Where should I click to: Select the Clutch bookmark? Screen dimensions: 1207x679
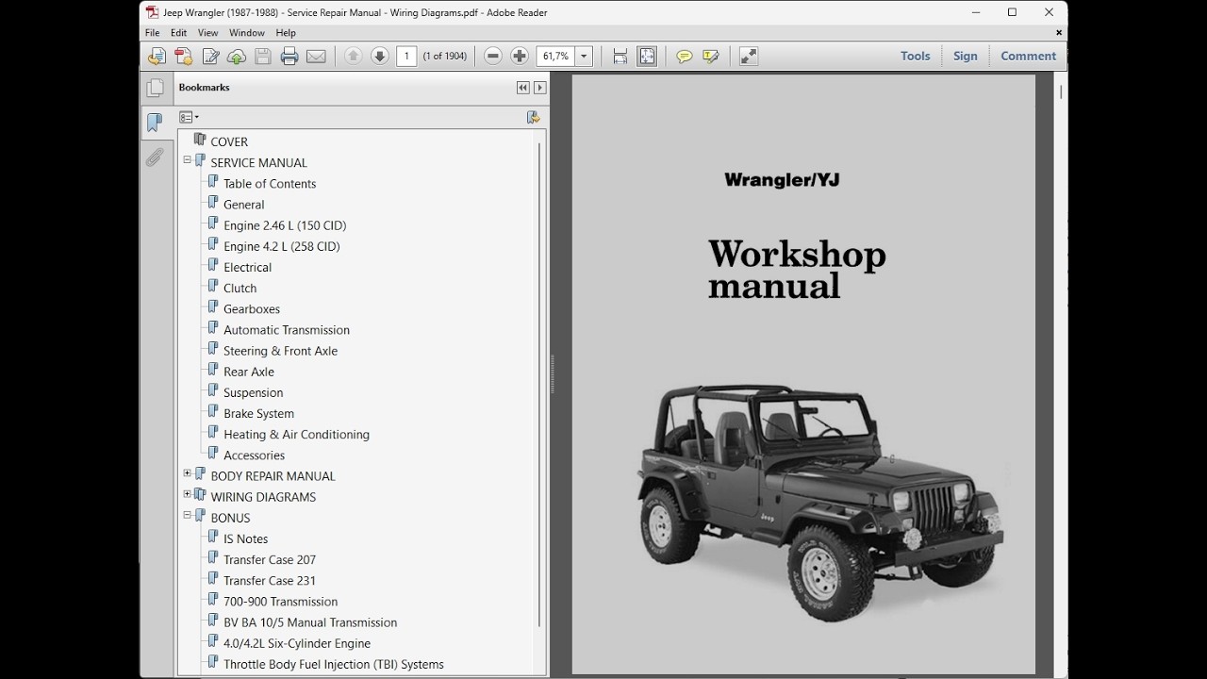coord(240,289)
